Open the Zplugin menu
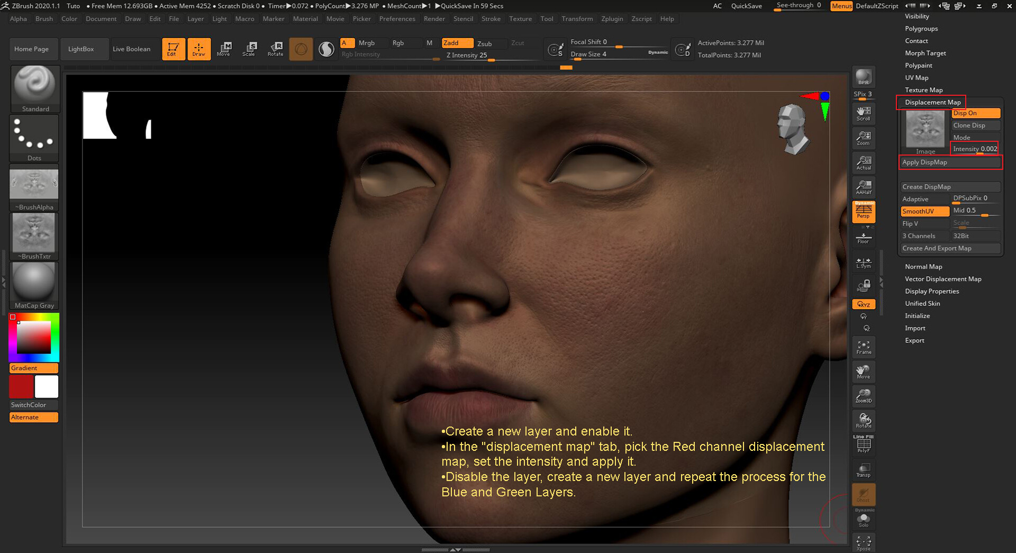The image size is (1016, 553). click(x=612, y=19)
